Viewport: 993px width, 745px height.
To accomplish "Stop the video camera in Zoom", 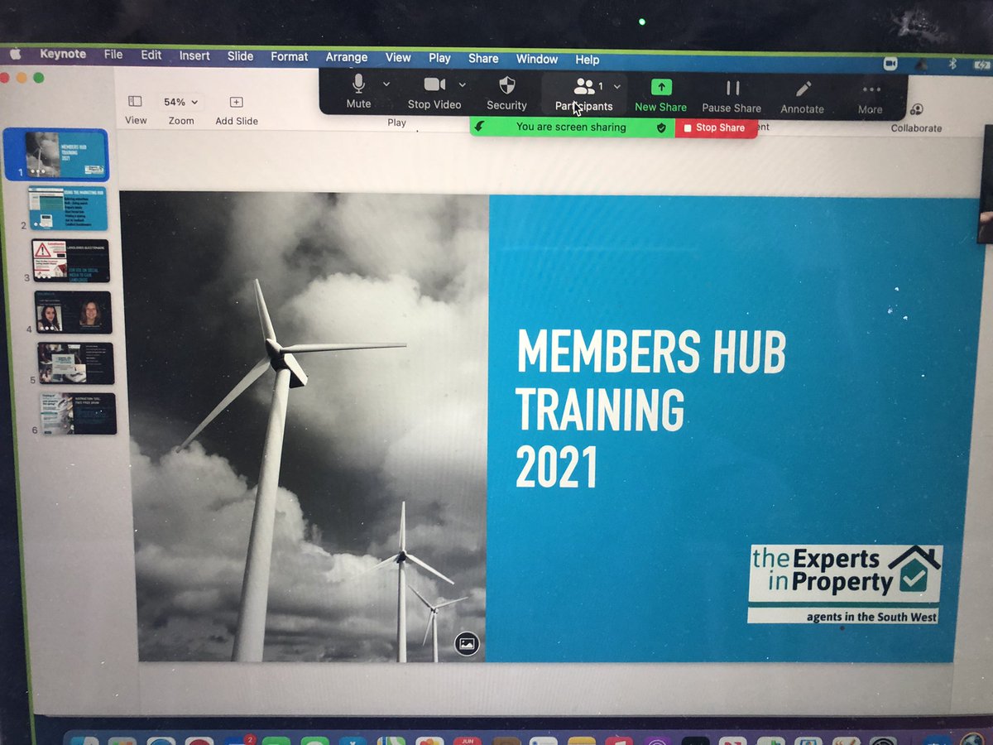I will tap(434, 91).
